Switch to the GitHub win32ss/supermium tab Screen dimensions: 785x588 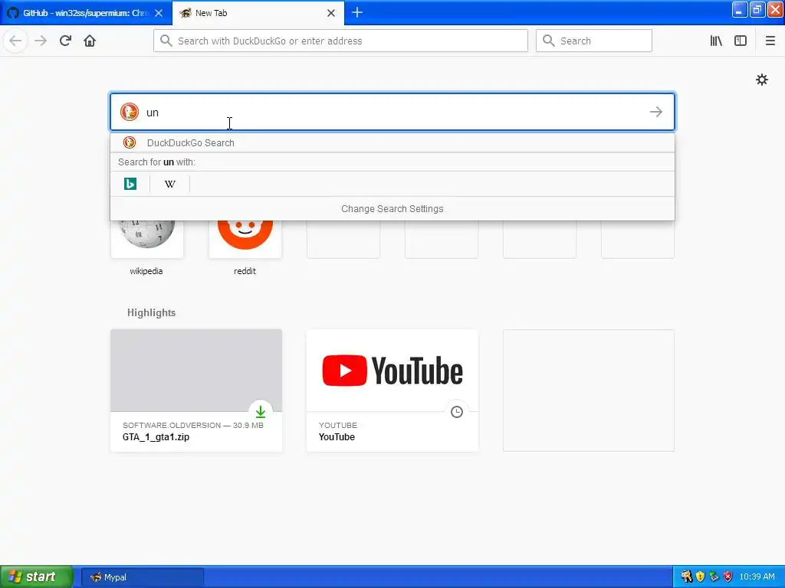pyautogui.click(x=86, y=13)
